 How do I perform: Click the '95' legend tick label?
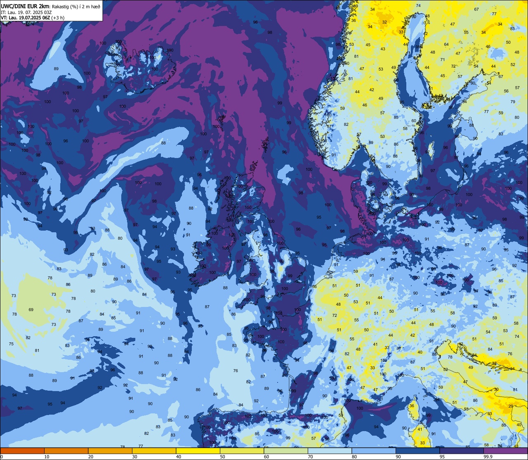[442, 457]
